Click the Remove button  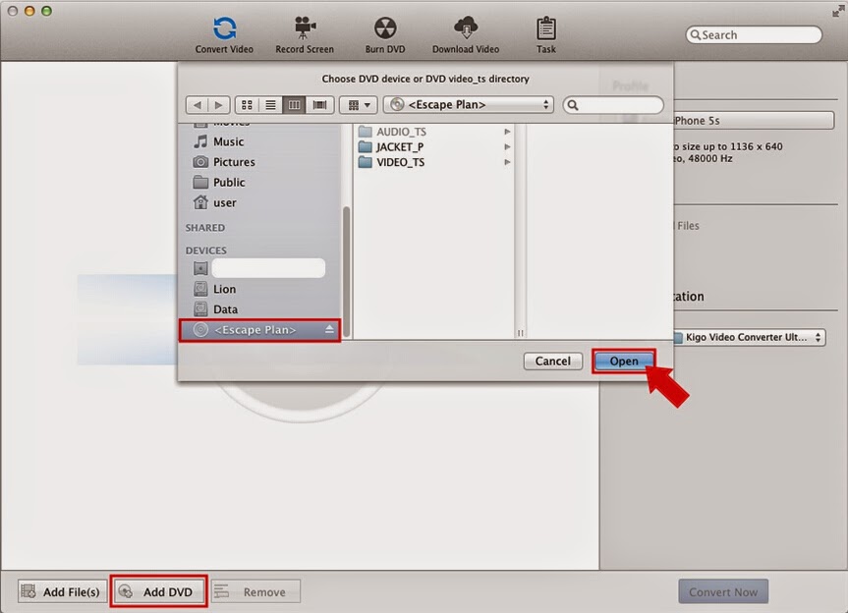[255, 592]
